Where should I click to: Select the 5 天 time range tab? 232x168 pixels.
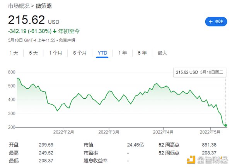tap(33, 53)
